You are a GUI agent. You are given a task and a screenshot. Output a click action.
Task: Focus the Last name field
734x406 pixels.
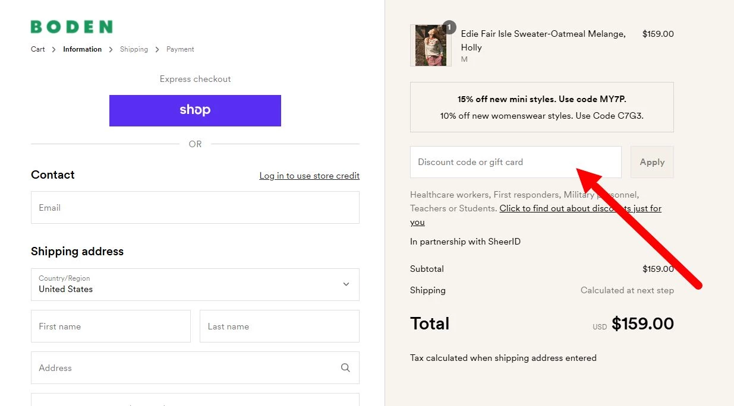tap(279, 326)
